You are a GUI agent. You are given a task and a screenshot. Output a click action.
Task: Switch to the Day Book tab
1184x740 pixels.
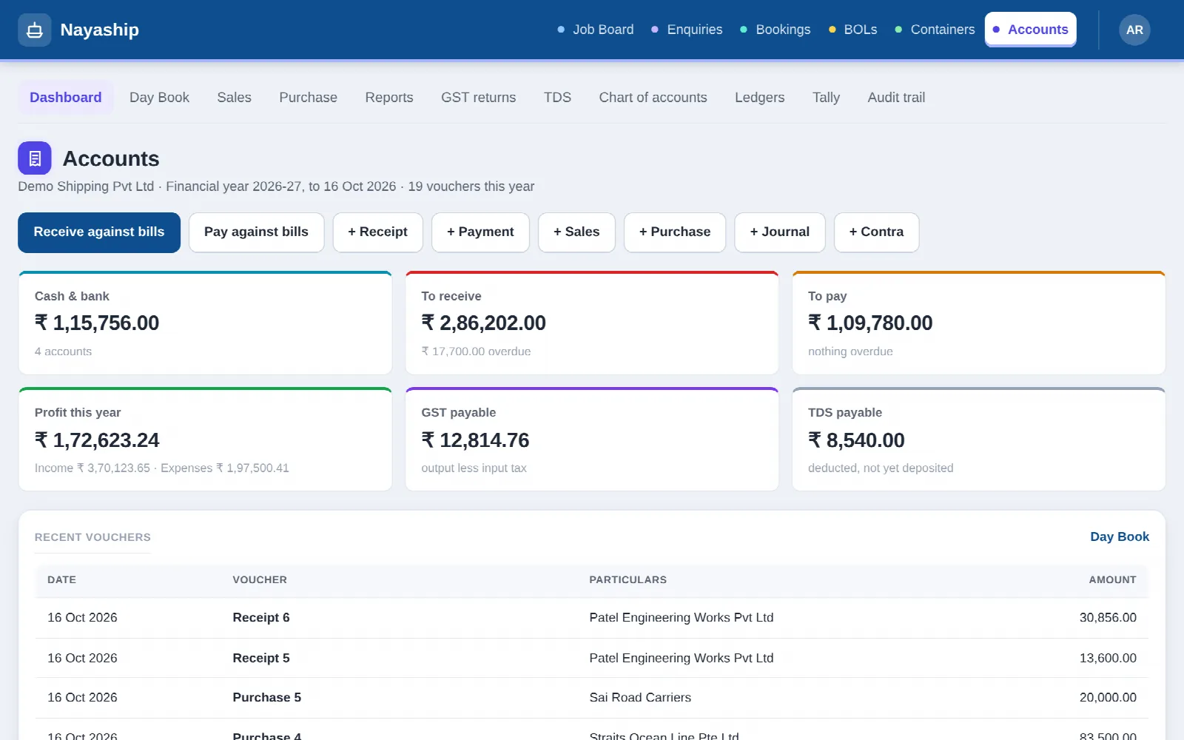point(159,98)
